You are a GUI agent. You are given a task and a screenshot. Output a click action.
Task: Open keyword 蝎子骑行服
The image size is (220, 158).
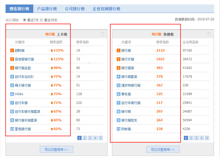coord(23,85)
